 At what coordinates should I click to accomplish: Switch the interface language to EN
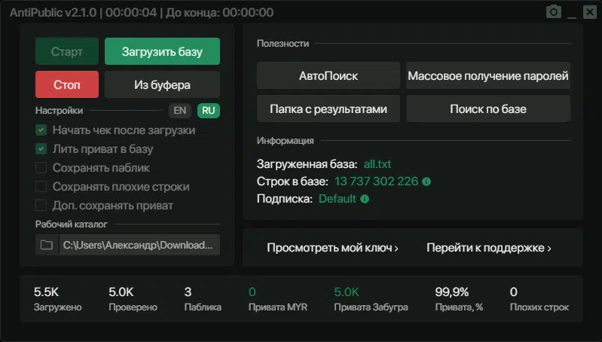click(179, 111)
